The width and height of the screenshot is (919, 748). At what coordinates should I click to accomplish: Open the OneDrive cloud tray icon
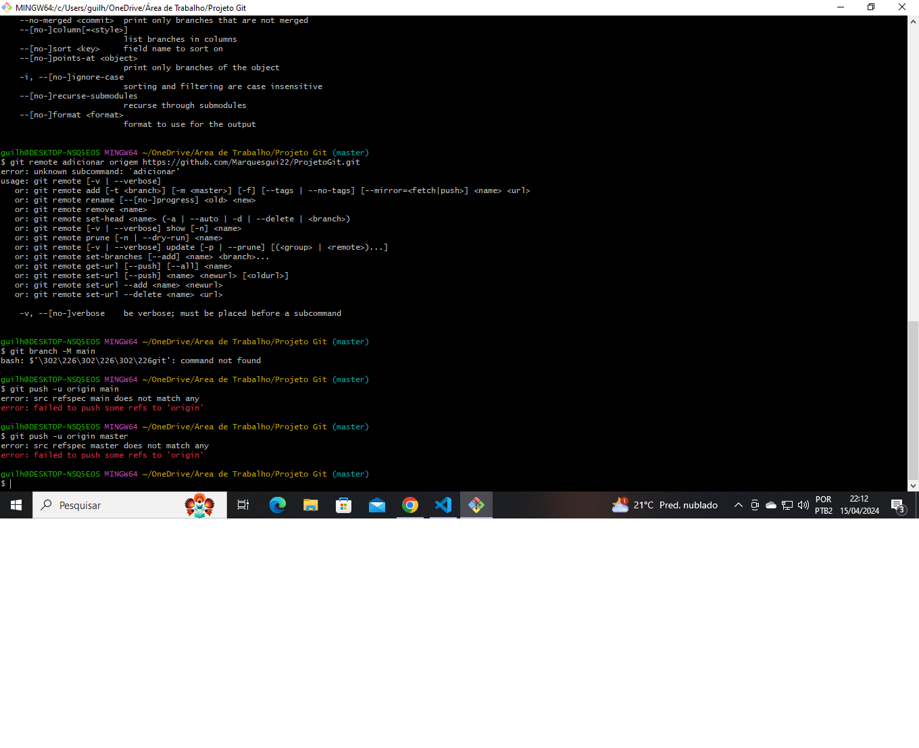tap(771, 505)
